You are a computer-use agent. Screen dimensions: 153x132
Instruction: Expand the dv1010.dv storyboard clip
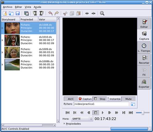point(2,40)
